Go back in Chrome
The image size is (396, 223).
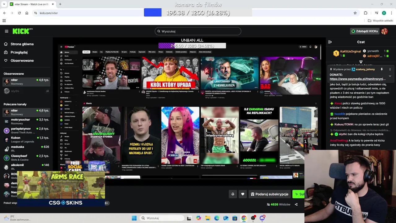tap(4, 13)
